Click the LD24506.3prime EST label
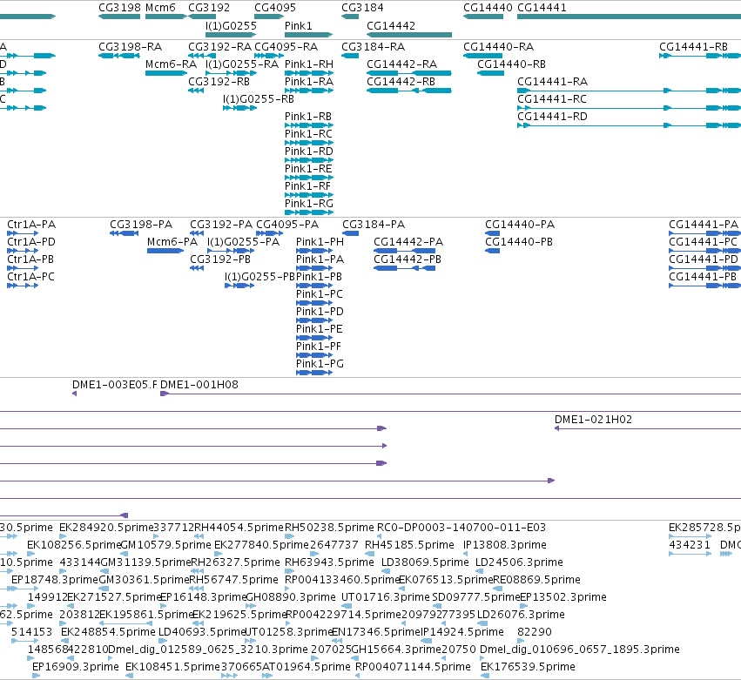 tap(519, 562)
